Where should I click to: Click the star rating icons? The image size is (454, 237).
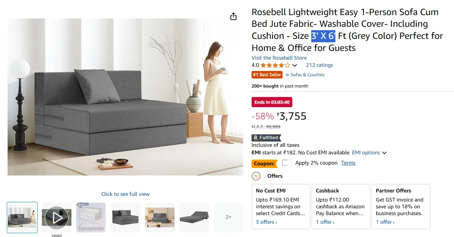point(275,65)
